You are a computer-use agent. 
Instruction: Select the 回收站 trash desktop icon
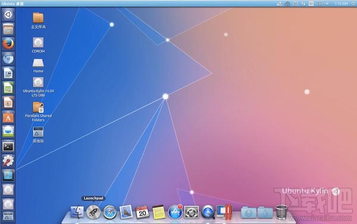(x=38, y=135)
